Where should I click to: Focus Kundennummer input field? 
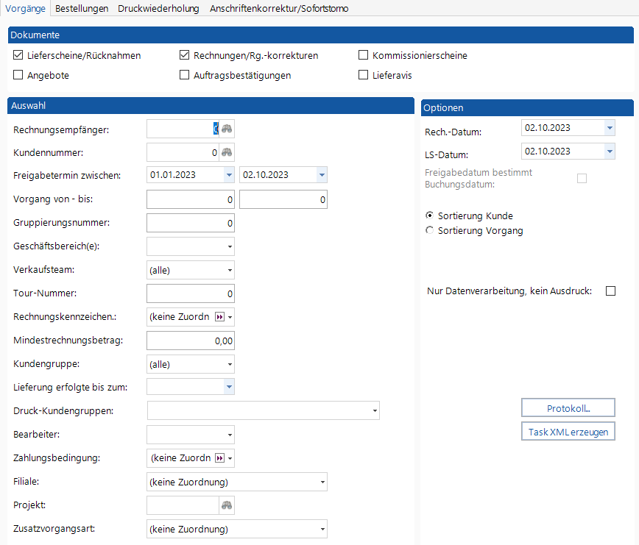point(183,153)
